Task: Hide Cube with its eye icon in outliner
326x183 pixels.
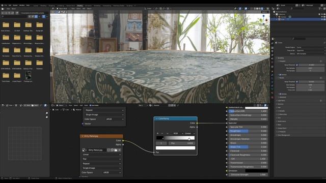Action: click(x=322, y=19)
